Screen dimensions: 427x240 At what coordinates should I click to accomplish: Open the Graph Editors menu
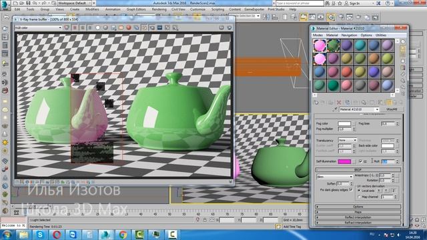[136, 9]
